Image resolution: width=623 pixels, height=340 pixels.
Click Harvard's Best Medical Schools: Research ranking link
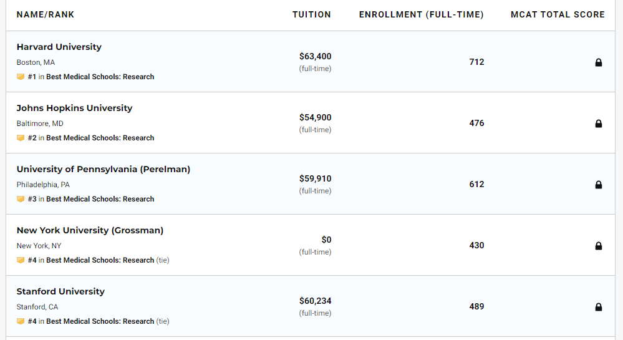[x=100, y=77]
